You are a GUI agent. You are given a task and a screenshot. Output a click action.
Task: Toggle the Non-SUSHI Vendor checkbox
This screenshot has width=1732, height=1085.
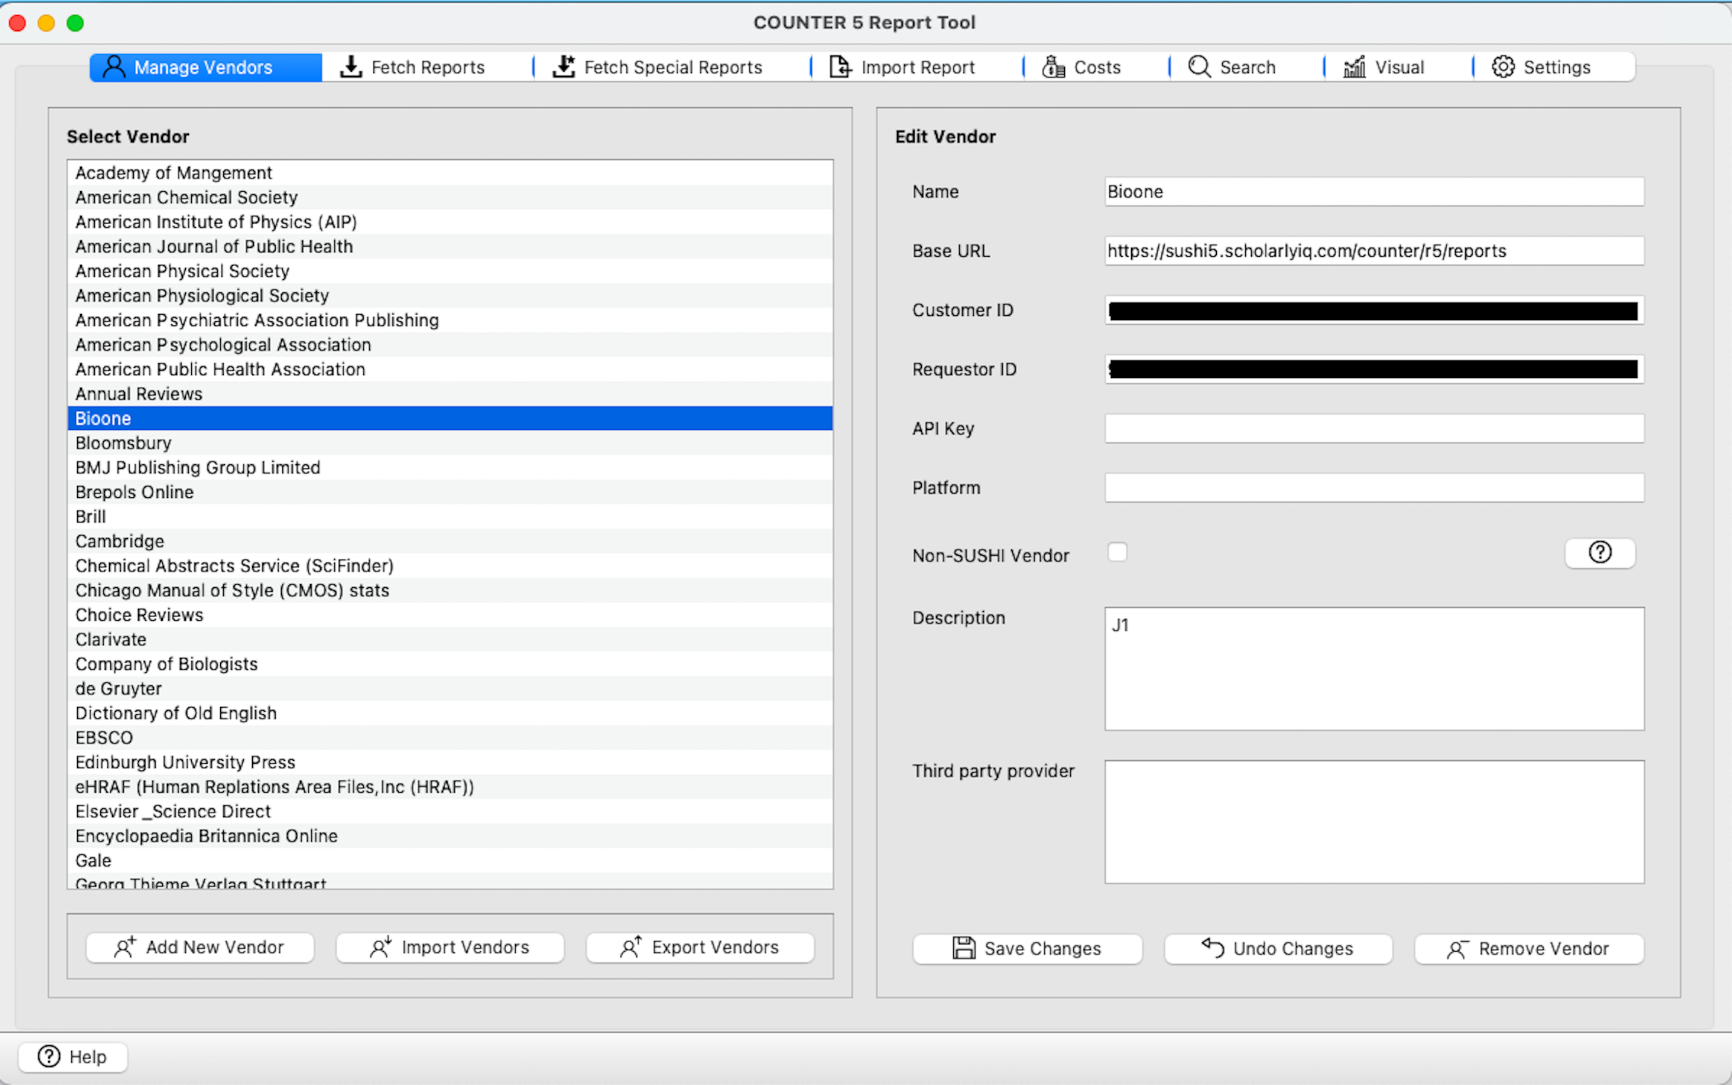click(x=1117, y=553)
